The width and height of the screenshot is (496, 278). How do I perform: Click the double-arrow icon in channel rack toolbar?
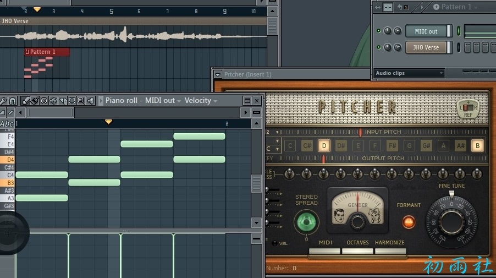click(x=378, y=7)
